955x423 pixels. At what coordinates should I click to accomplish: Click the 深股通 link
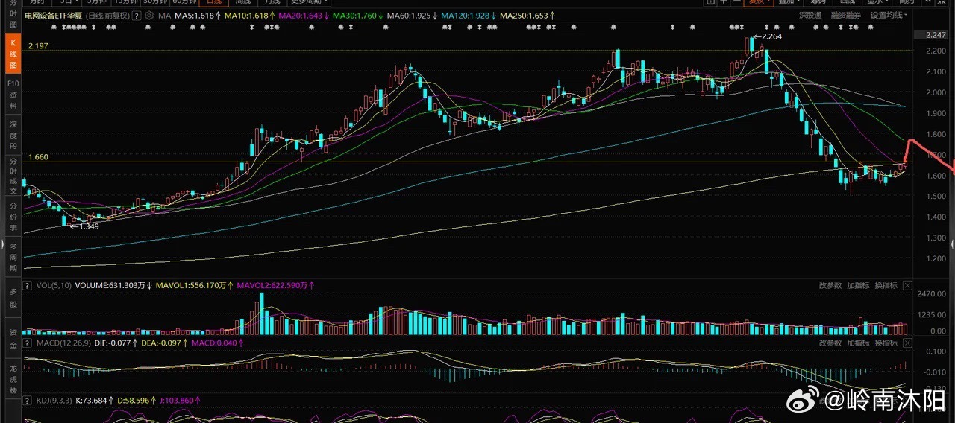810,15
